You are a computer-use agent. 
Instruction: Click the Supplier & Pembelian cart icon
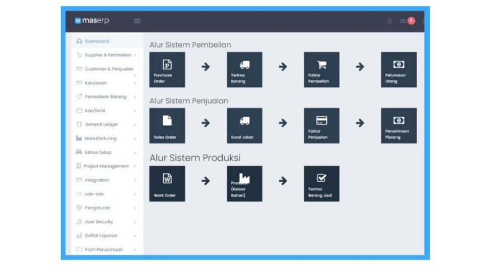79,55
